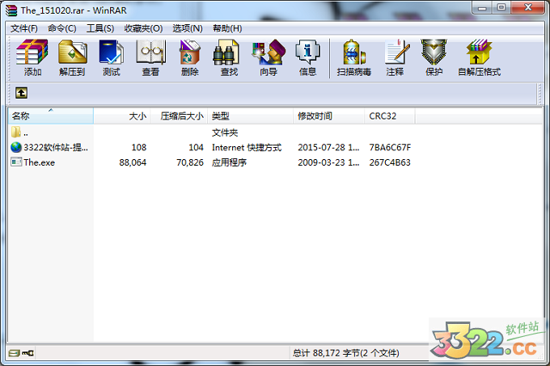Sort by 大小 column header

tap(122, 116)
